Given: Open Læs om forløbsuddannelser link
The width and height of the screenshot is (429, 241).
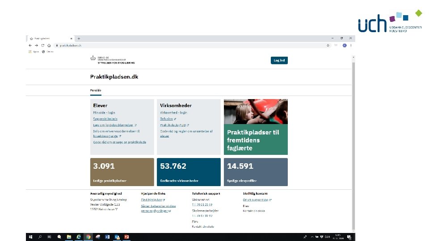Looking at the screenshot, I should 115,125.
